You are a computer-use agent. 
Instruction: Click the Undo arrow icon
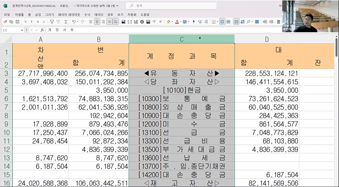click(74, 22)
